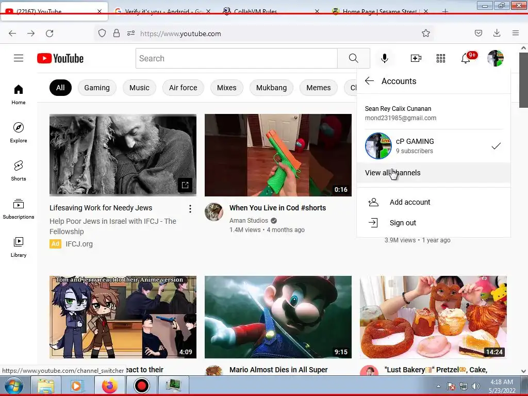The width and height of the screenshot is (528, 396).
Task: Click the padlock site info icon
Action: 117,33
